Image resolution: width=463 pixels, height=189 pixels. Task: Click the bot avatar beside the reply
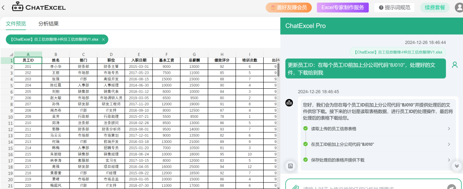coord(289,102)
